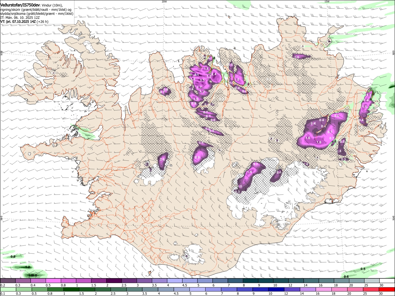The width and height of the screenshot is (395, 296).
Task: Click the title text Veðurstofan/IS750dev
Action: coord(20,5)
